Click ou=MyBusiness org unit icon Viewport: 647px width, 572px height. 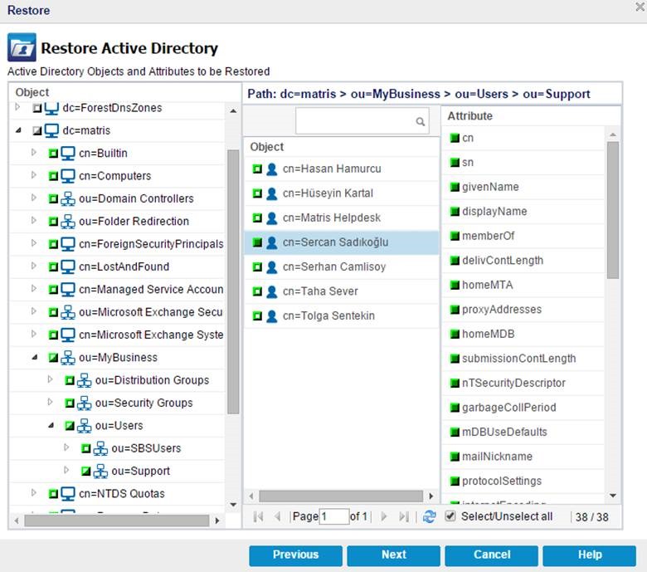[68, 358]
